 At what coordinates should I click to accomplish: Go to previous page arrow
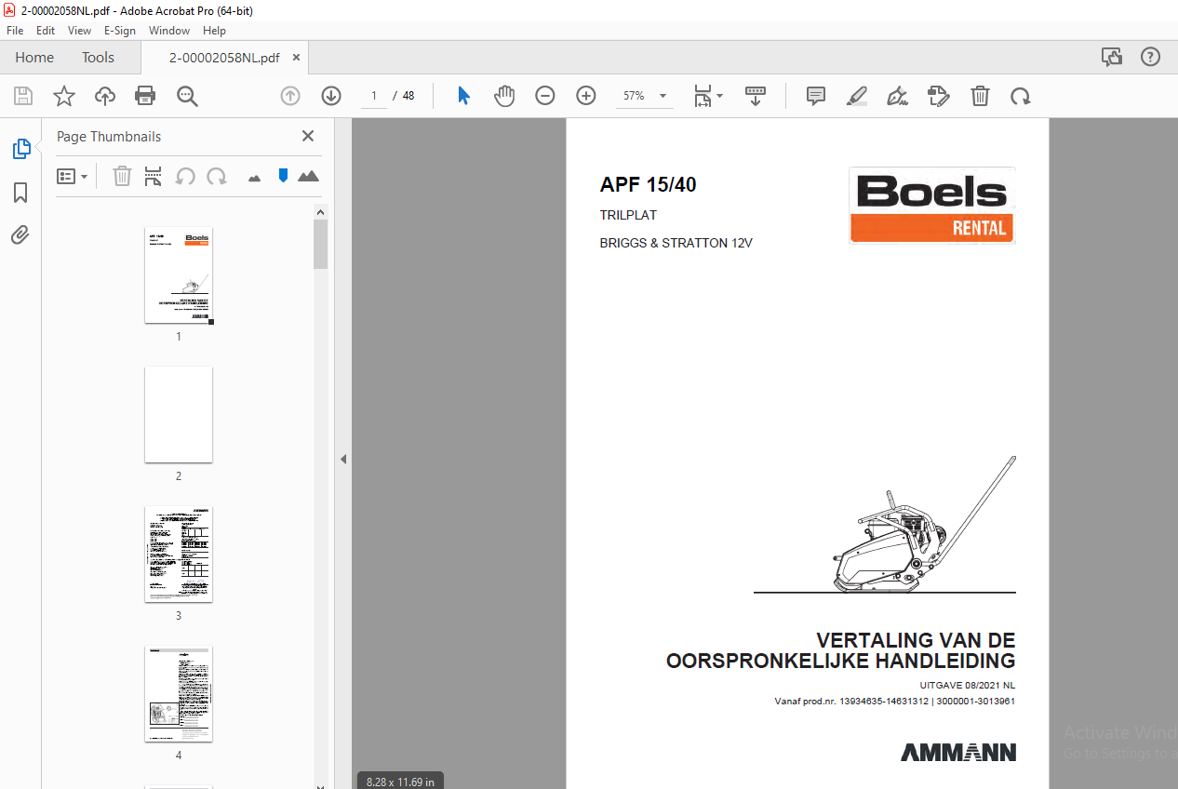[290, 96]
